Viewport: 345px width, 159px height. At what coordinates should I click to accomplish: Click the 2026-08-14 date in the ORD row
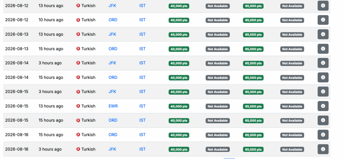(x=17, y=77)
